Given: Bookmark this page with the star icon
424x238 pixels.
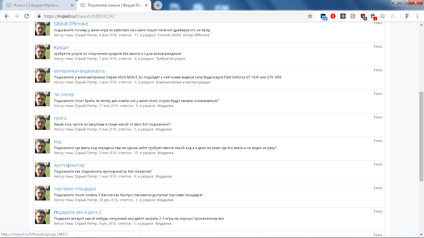Looking at the screenshot, I should point(310,16).
